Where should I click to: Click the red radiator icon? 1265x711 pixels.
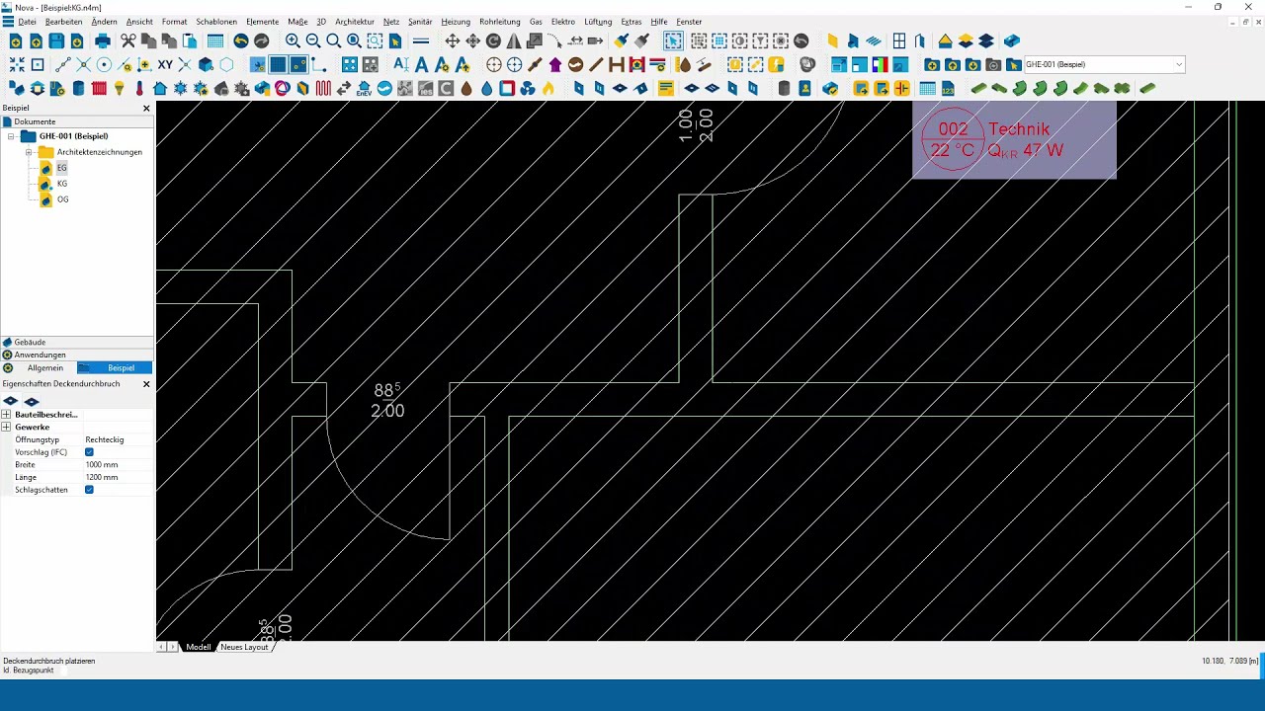pyautogui.click(x=99, y=88)
